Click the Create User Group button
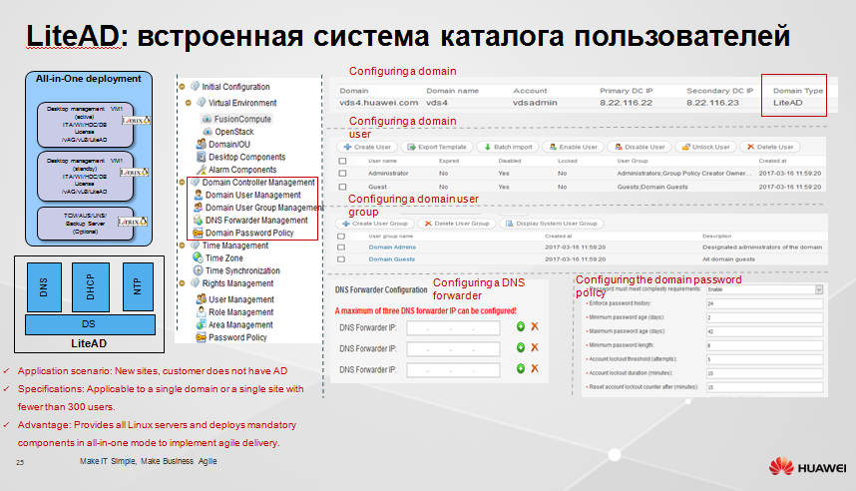Screen dimensions: 856x491 [x=374, y=224]
